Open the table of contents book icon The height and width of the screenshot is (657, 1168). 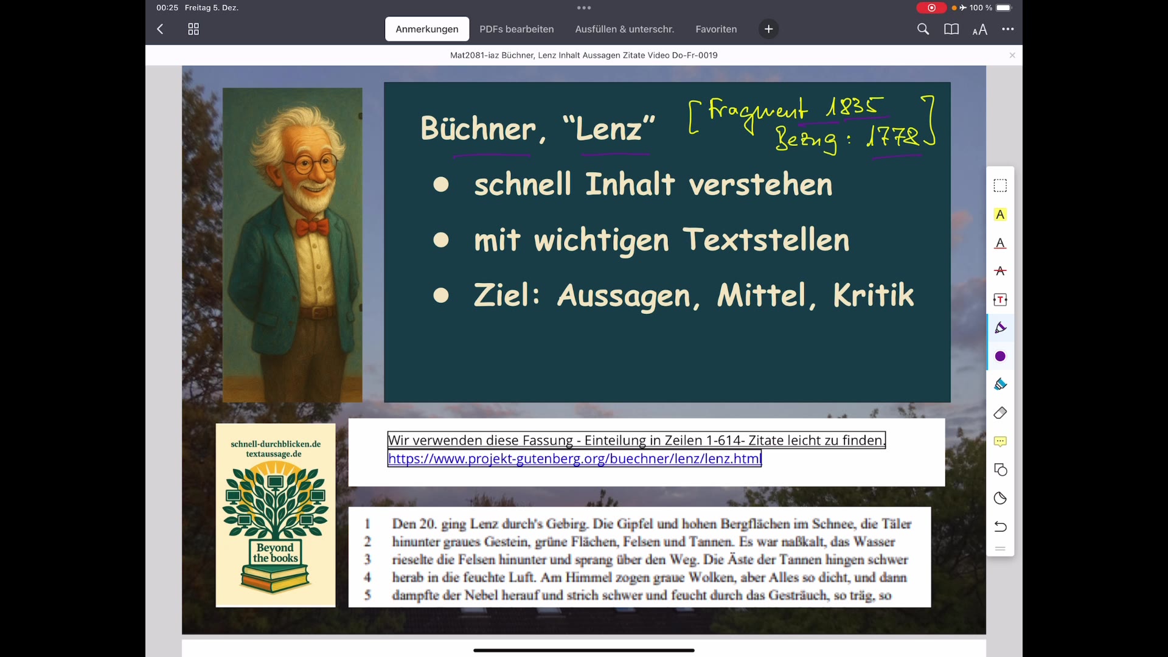point(951,29)
